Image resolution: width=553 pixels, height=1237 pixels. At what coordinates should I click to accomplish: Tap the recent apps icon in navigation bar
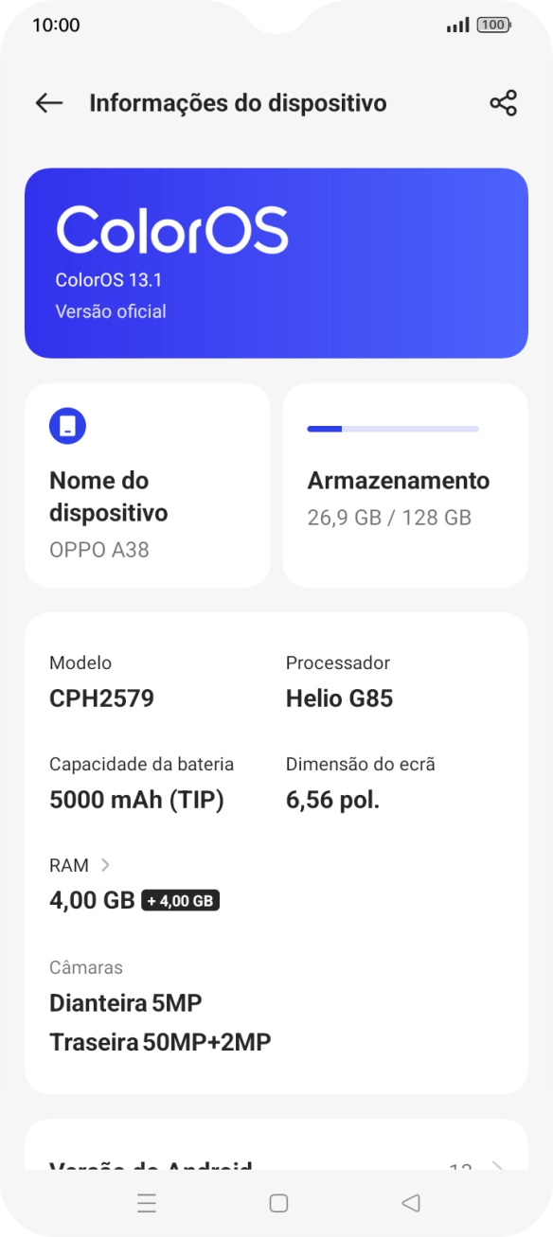(147, 1202)
